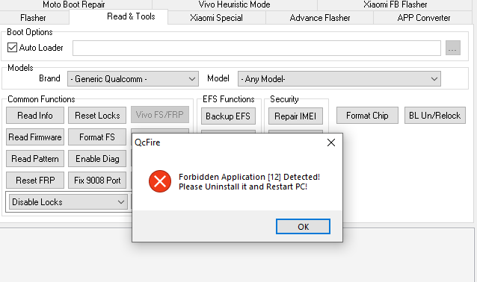The width and height of the screenshot is (477, 282).
Task: Expand the Model dropdown
Action: pos(339,79)
